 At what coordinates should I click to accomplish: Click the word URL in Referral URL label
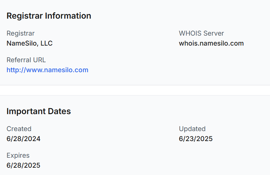click(x=39, y=60)
